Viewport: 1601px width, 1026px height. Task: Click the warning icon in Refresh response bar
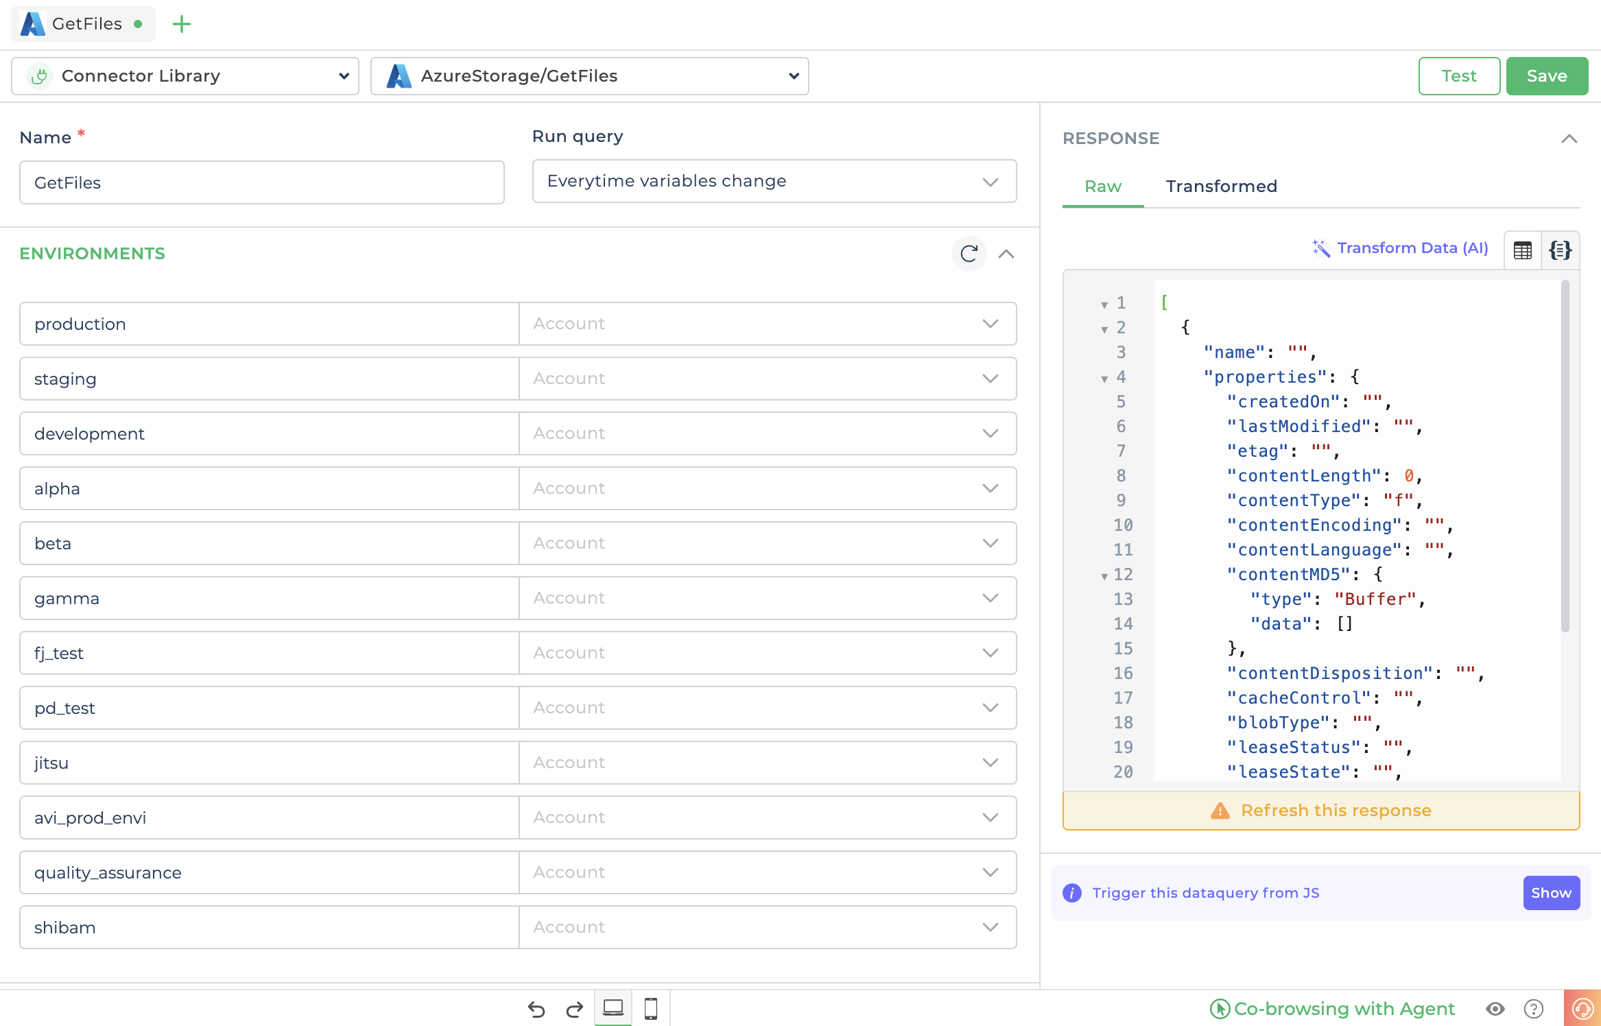1220,811
